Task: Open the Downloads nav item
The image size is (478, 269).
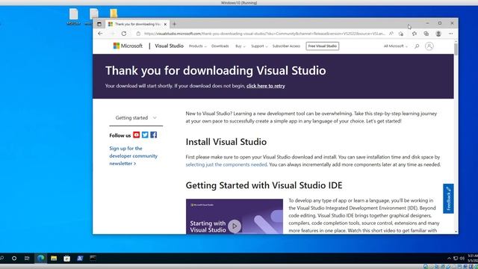Action: (220, 46)
